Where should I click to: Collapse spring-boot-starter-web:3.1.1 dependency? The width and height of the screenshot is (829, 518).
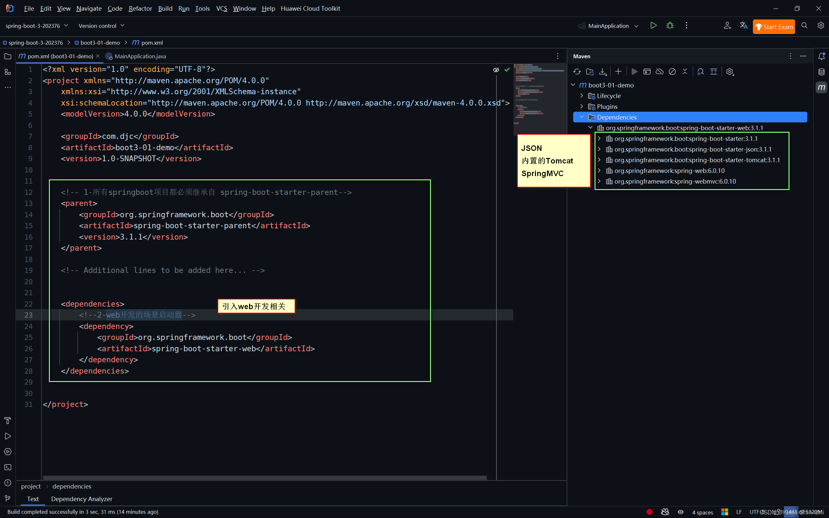[x=590, y=128]
